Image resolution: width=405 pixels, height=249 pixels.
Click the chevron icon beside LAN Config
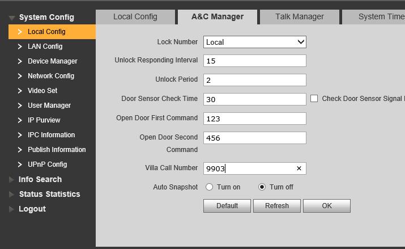(x=20, y=47)
